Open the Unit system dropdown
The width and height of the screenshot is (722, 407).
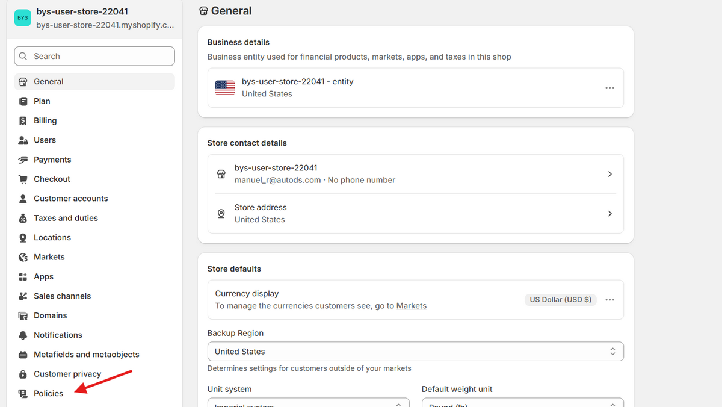[x=308, y=402]
